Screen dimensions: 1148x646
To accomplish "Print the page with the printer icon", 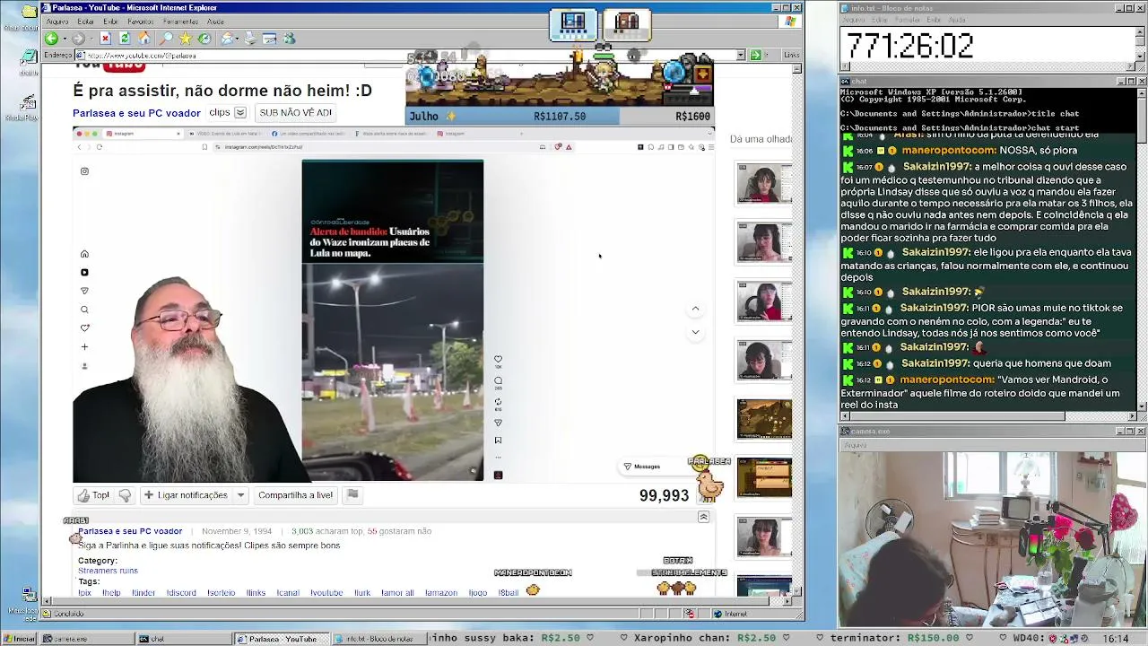I will click(249, 39).
